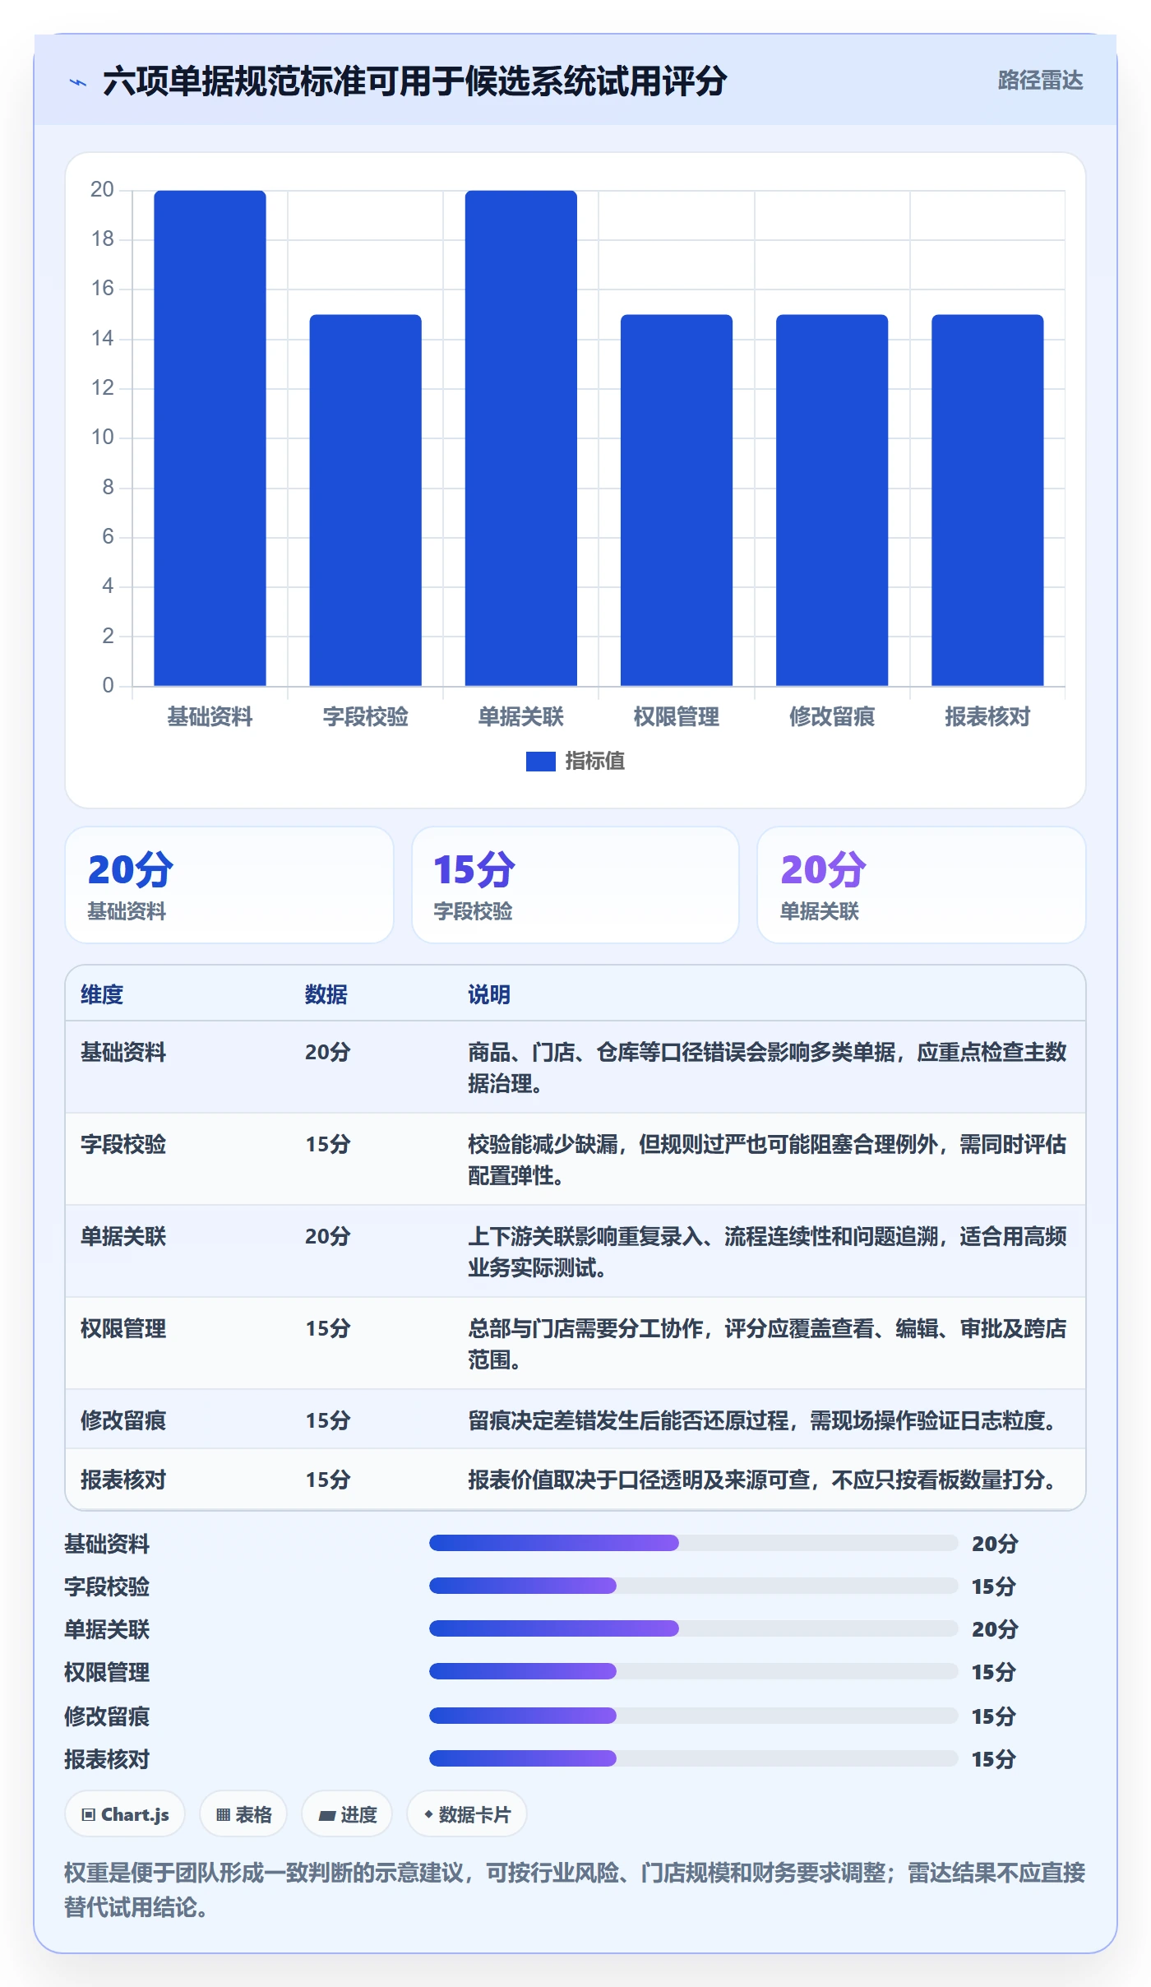The image size is (1151, 1987).
Task: Click the grid icon in 表格 chip
Action: 223,1814
